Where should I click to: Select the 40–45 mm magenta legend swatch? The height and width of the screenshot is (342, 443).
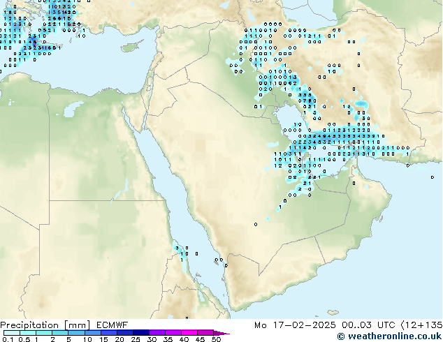click(189, 333)
